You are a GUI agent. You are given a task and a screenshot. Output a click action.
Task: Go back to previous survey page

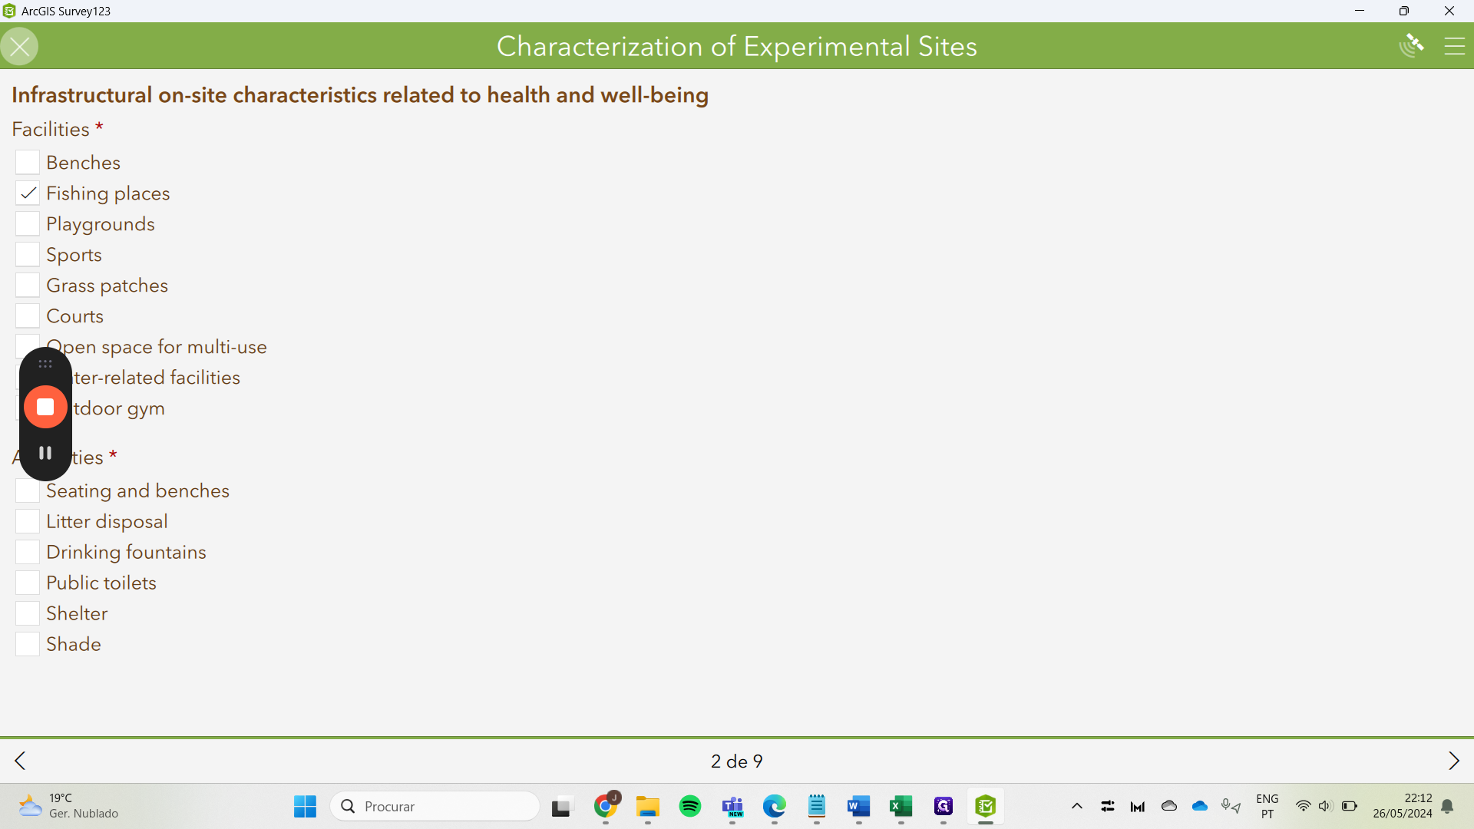click(x=21, y=761)
